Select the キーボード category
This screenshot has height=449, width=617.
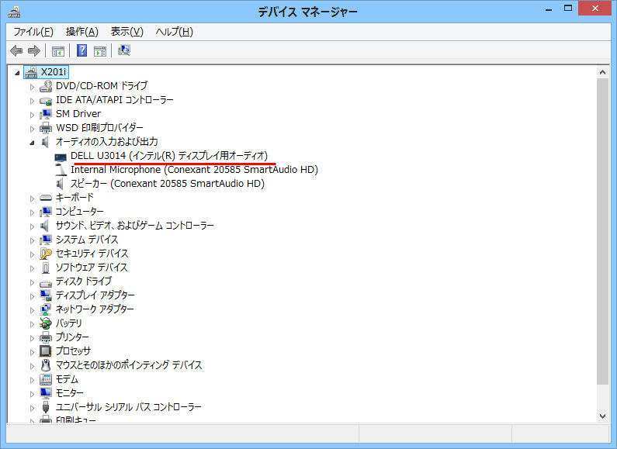74,198
